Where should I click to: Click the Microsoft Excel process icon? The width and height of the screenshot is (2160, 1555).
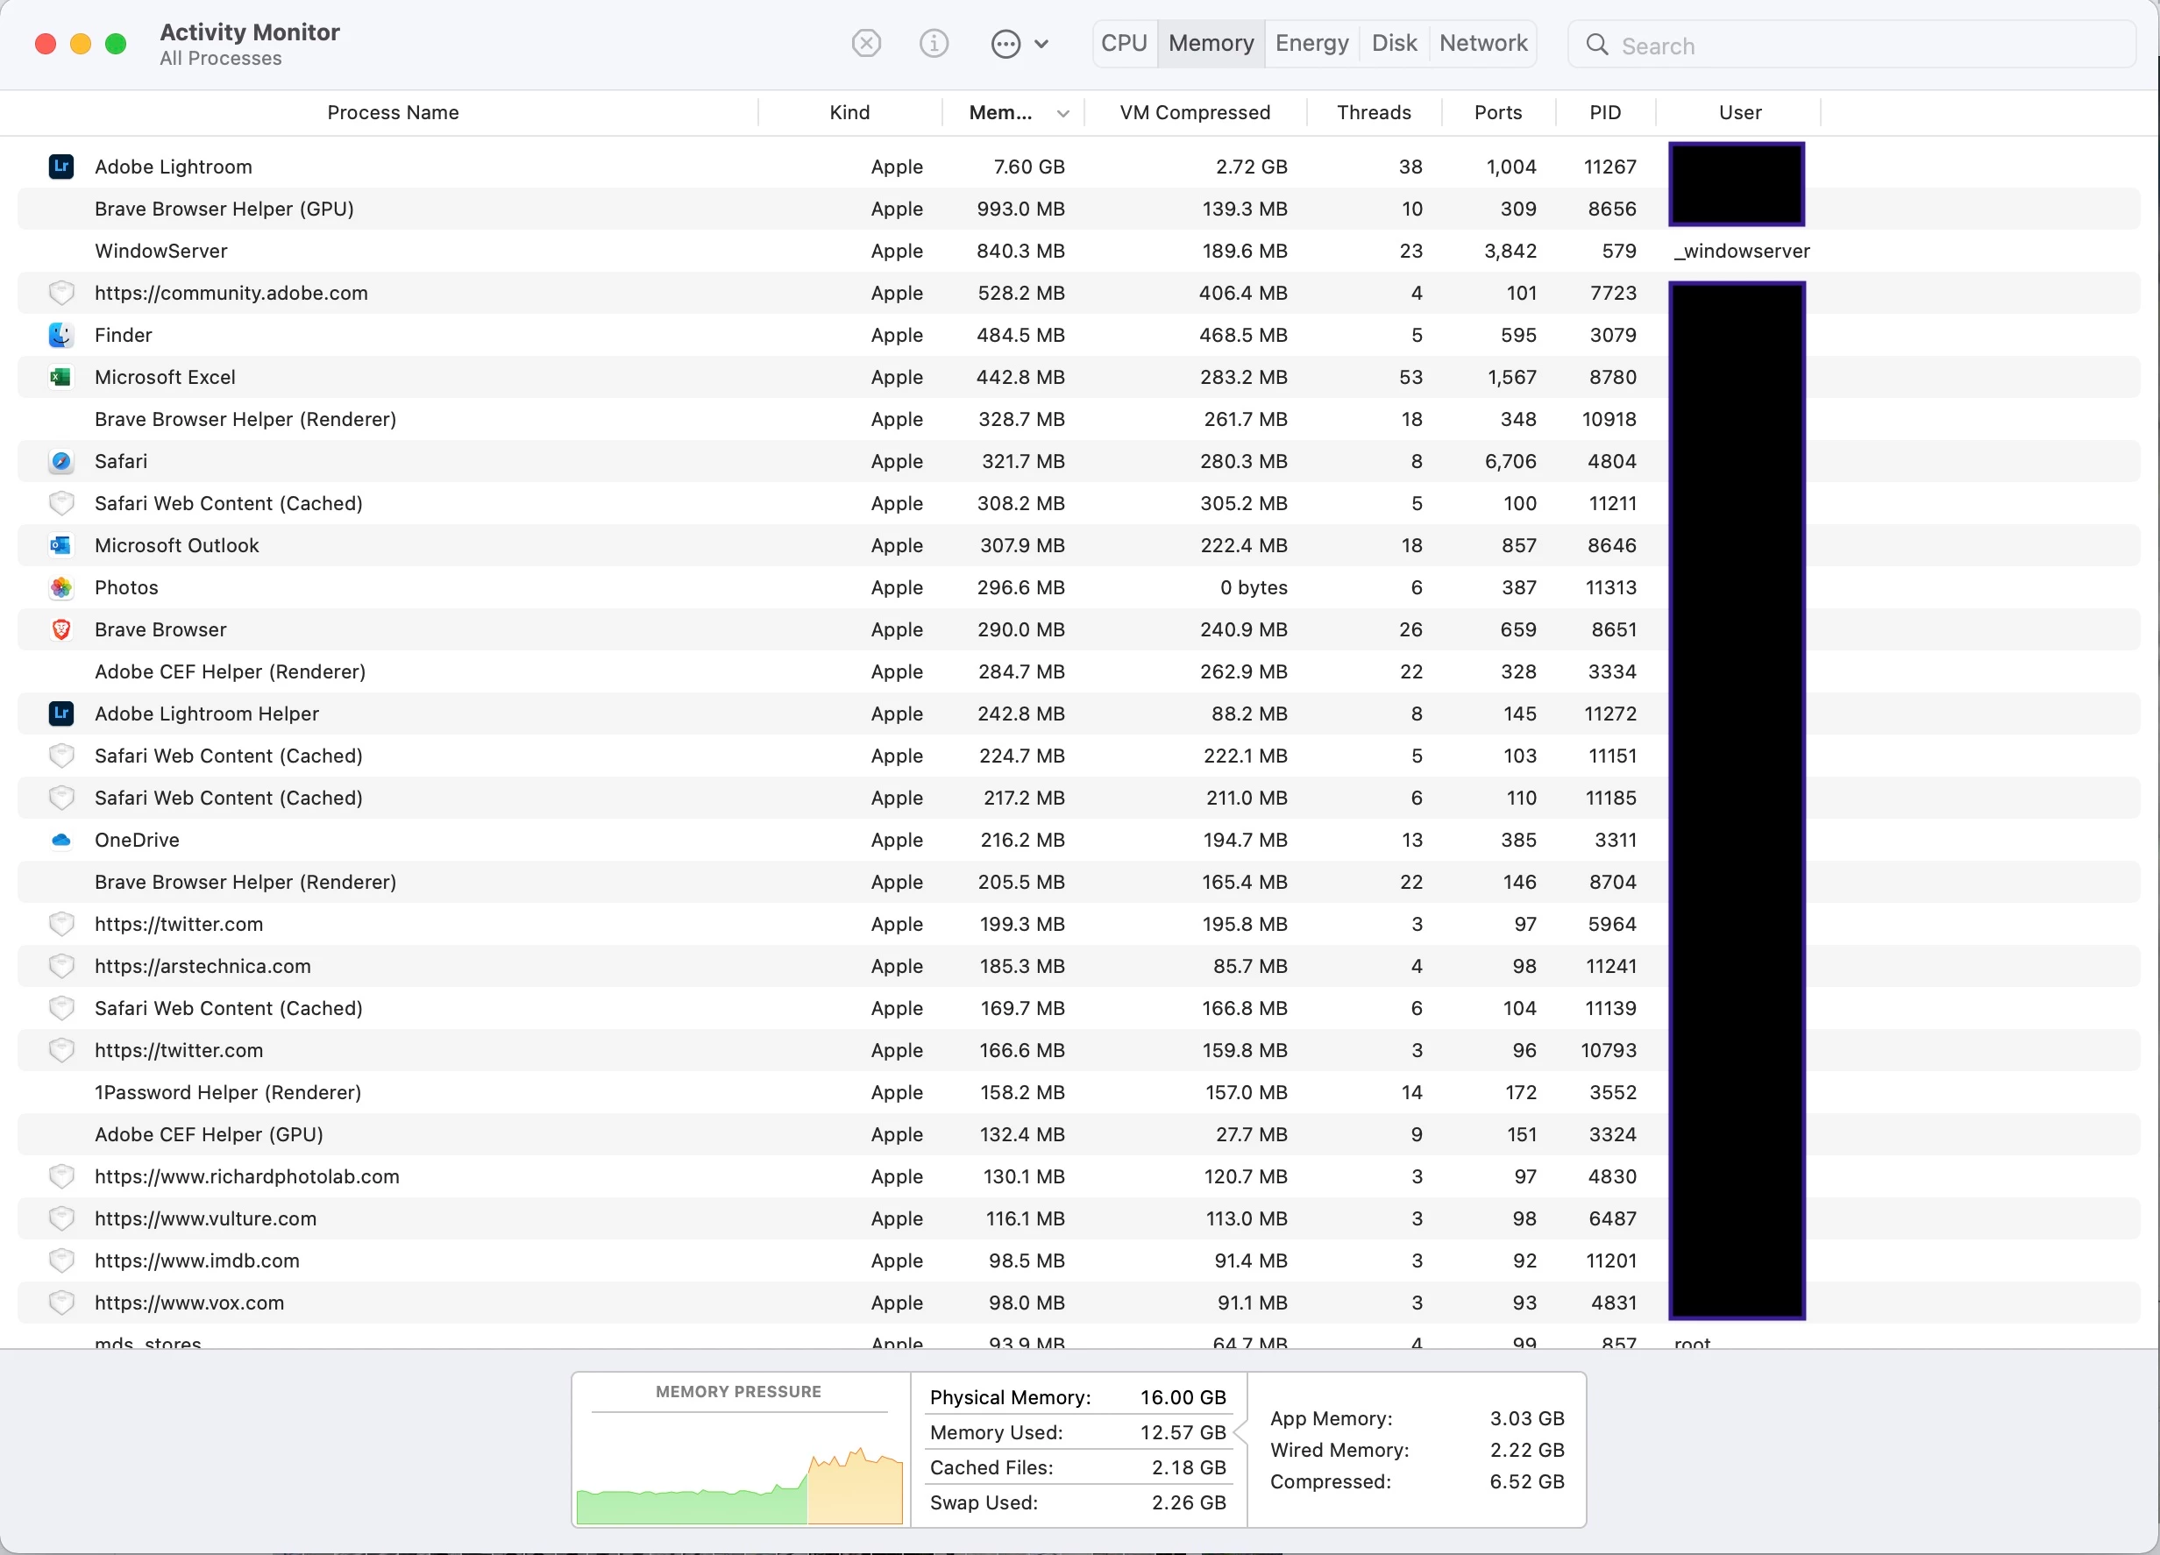pyautogui.click(x=61, y=377)
